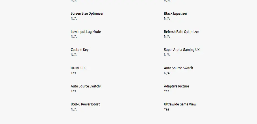Click the Yes value under Ultrawide Game View
257x124 pixels.
click(x=166, y=109)
